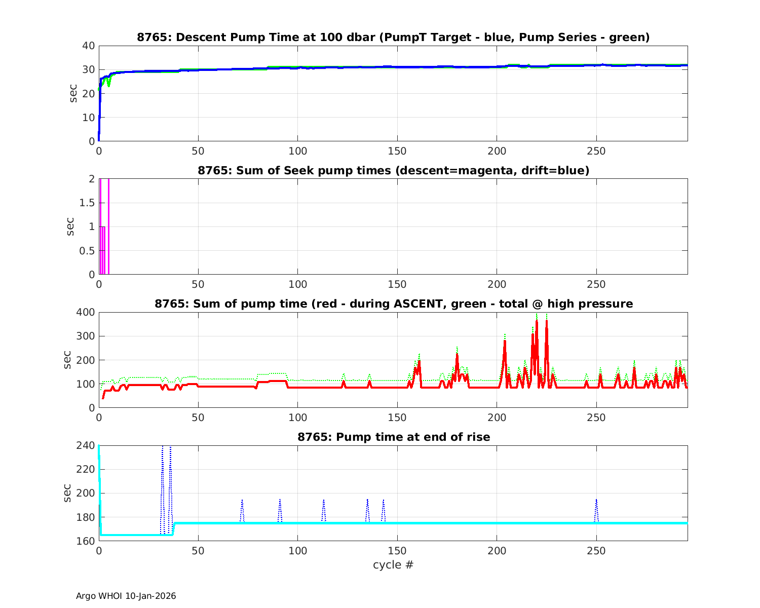Click the Sum of pump time ASCENT title
The height and width of the screenshot is (608, 760).
pos(393,304)
